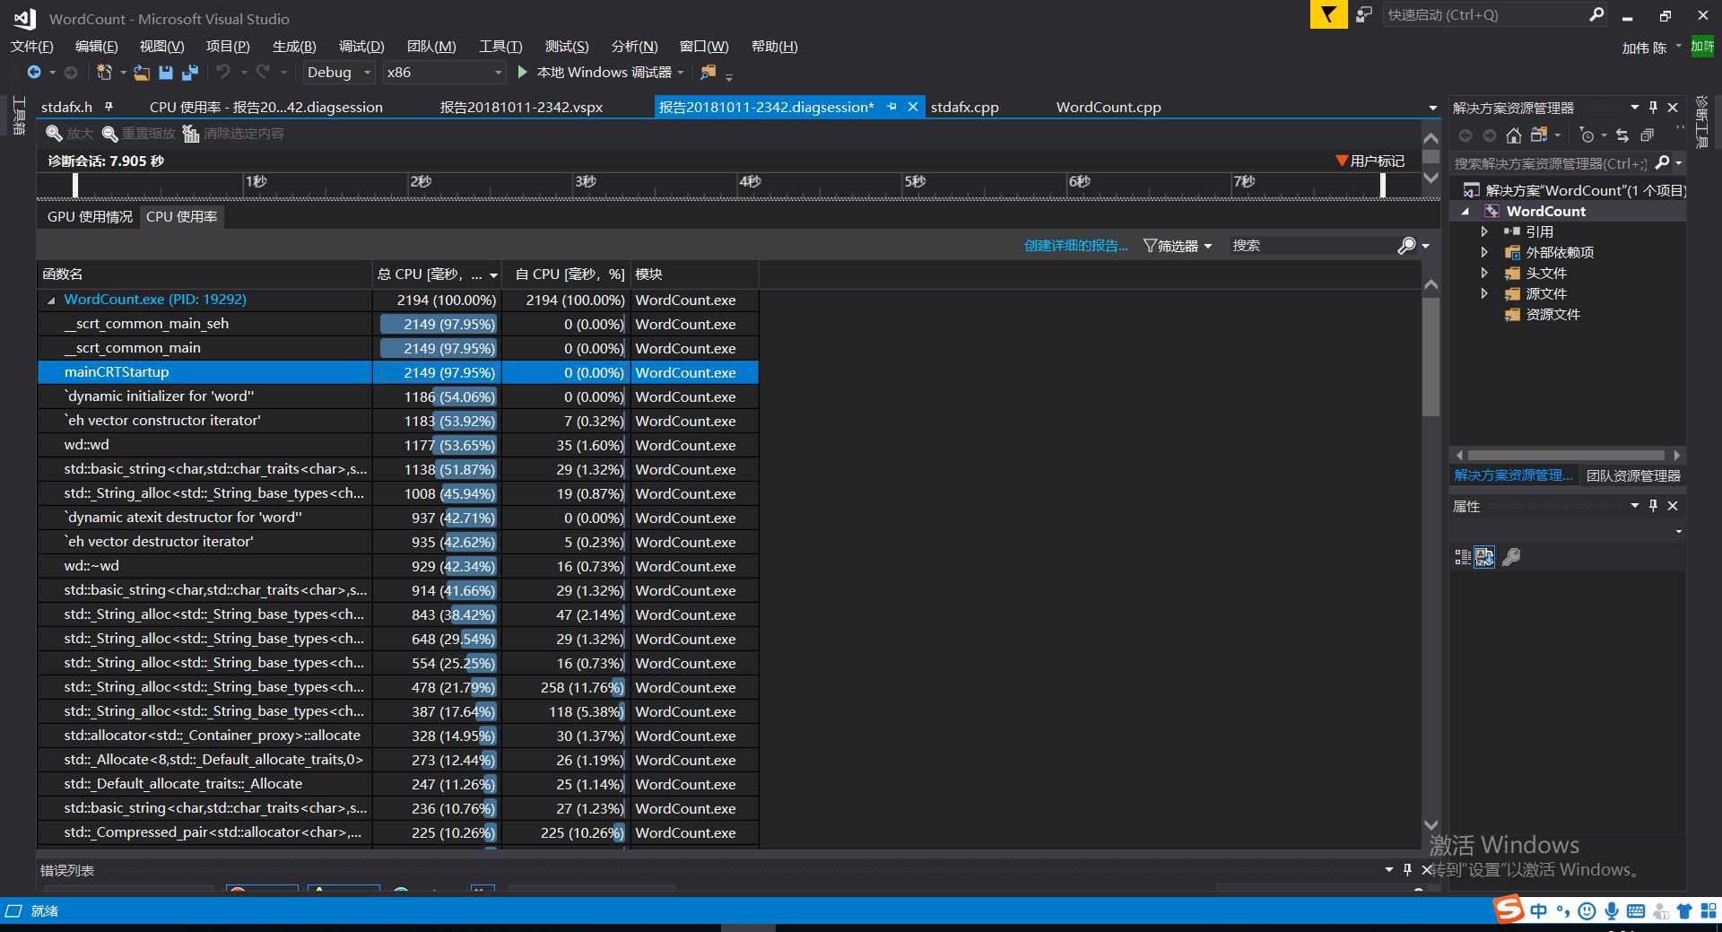
Task: Click the Find in Files toolbar icon
Action: [709, 72]
